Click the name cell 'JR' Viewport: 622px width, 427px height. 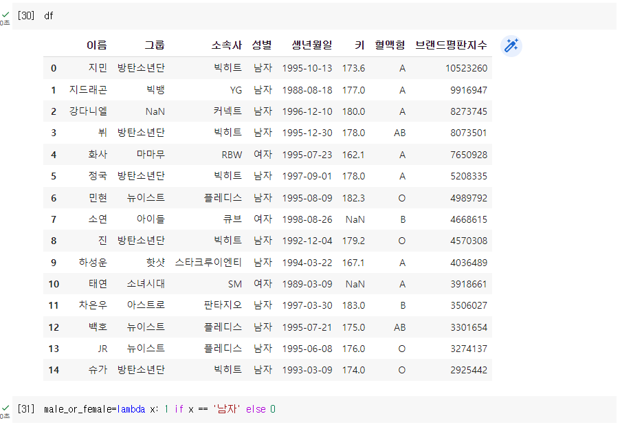tap(102, 349)
